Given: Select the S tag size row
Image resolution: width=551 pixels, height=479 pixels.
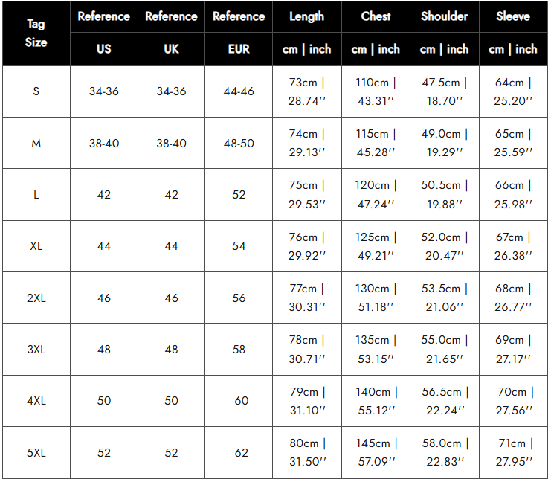Looking at the screenshot, I should [x=36, y=91].
